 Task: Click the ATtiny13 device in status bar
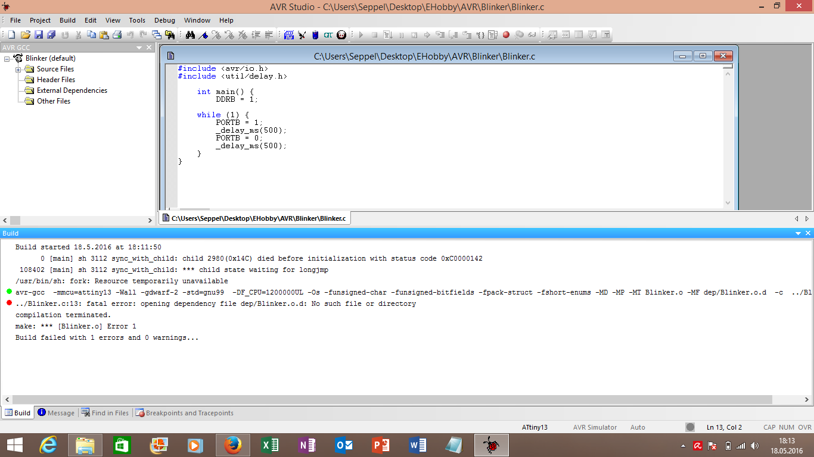[535, 427]
